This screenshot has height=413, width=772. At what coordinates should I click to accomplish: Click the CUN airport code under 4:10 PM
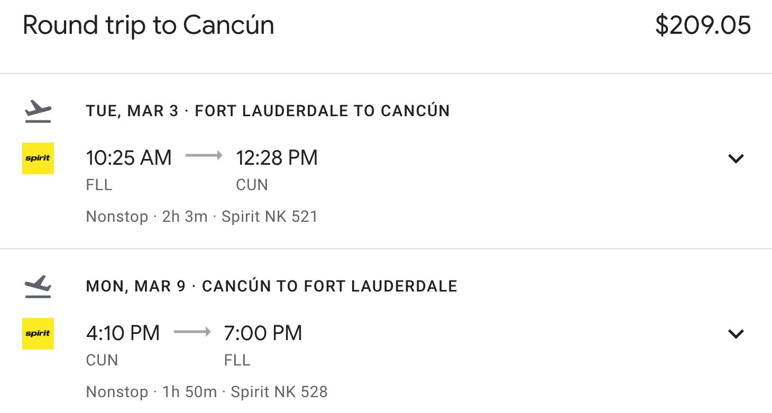click(102, 360)
